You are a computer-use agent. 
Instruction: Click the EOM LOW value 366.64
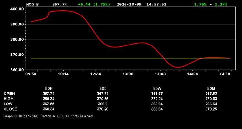click(211, 104)
